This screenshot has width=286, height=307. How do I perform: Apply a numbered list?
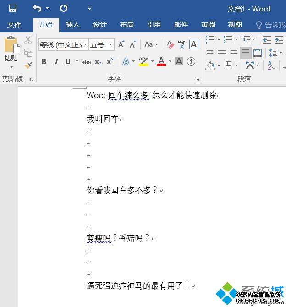tap(228, 39)
